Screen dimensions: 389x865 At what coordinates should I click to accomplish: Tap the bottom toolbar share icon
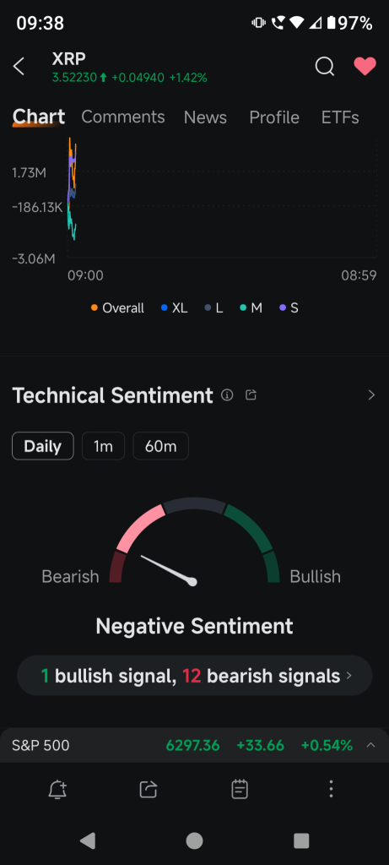click(149, 790)
